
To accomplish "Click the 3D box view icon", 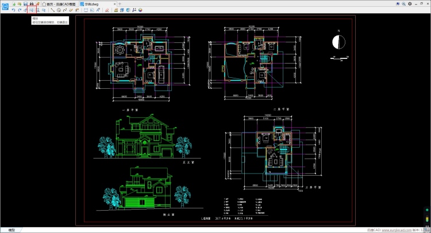I will pos(128,10).
